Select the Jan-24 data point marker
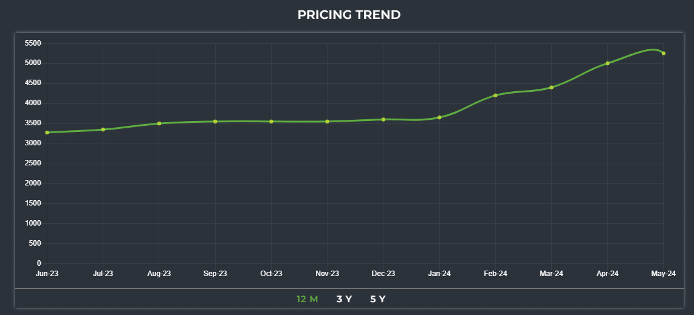Viewport: 694px width, 315px height. pyautogui.click(x=439, y=117)
